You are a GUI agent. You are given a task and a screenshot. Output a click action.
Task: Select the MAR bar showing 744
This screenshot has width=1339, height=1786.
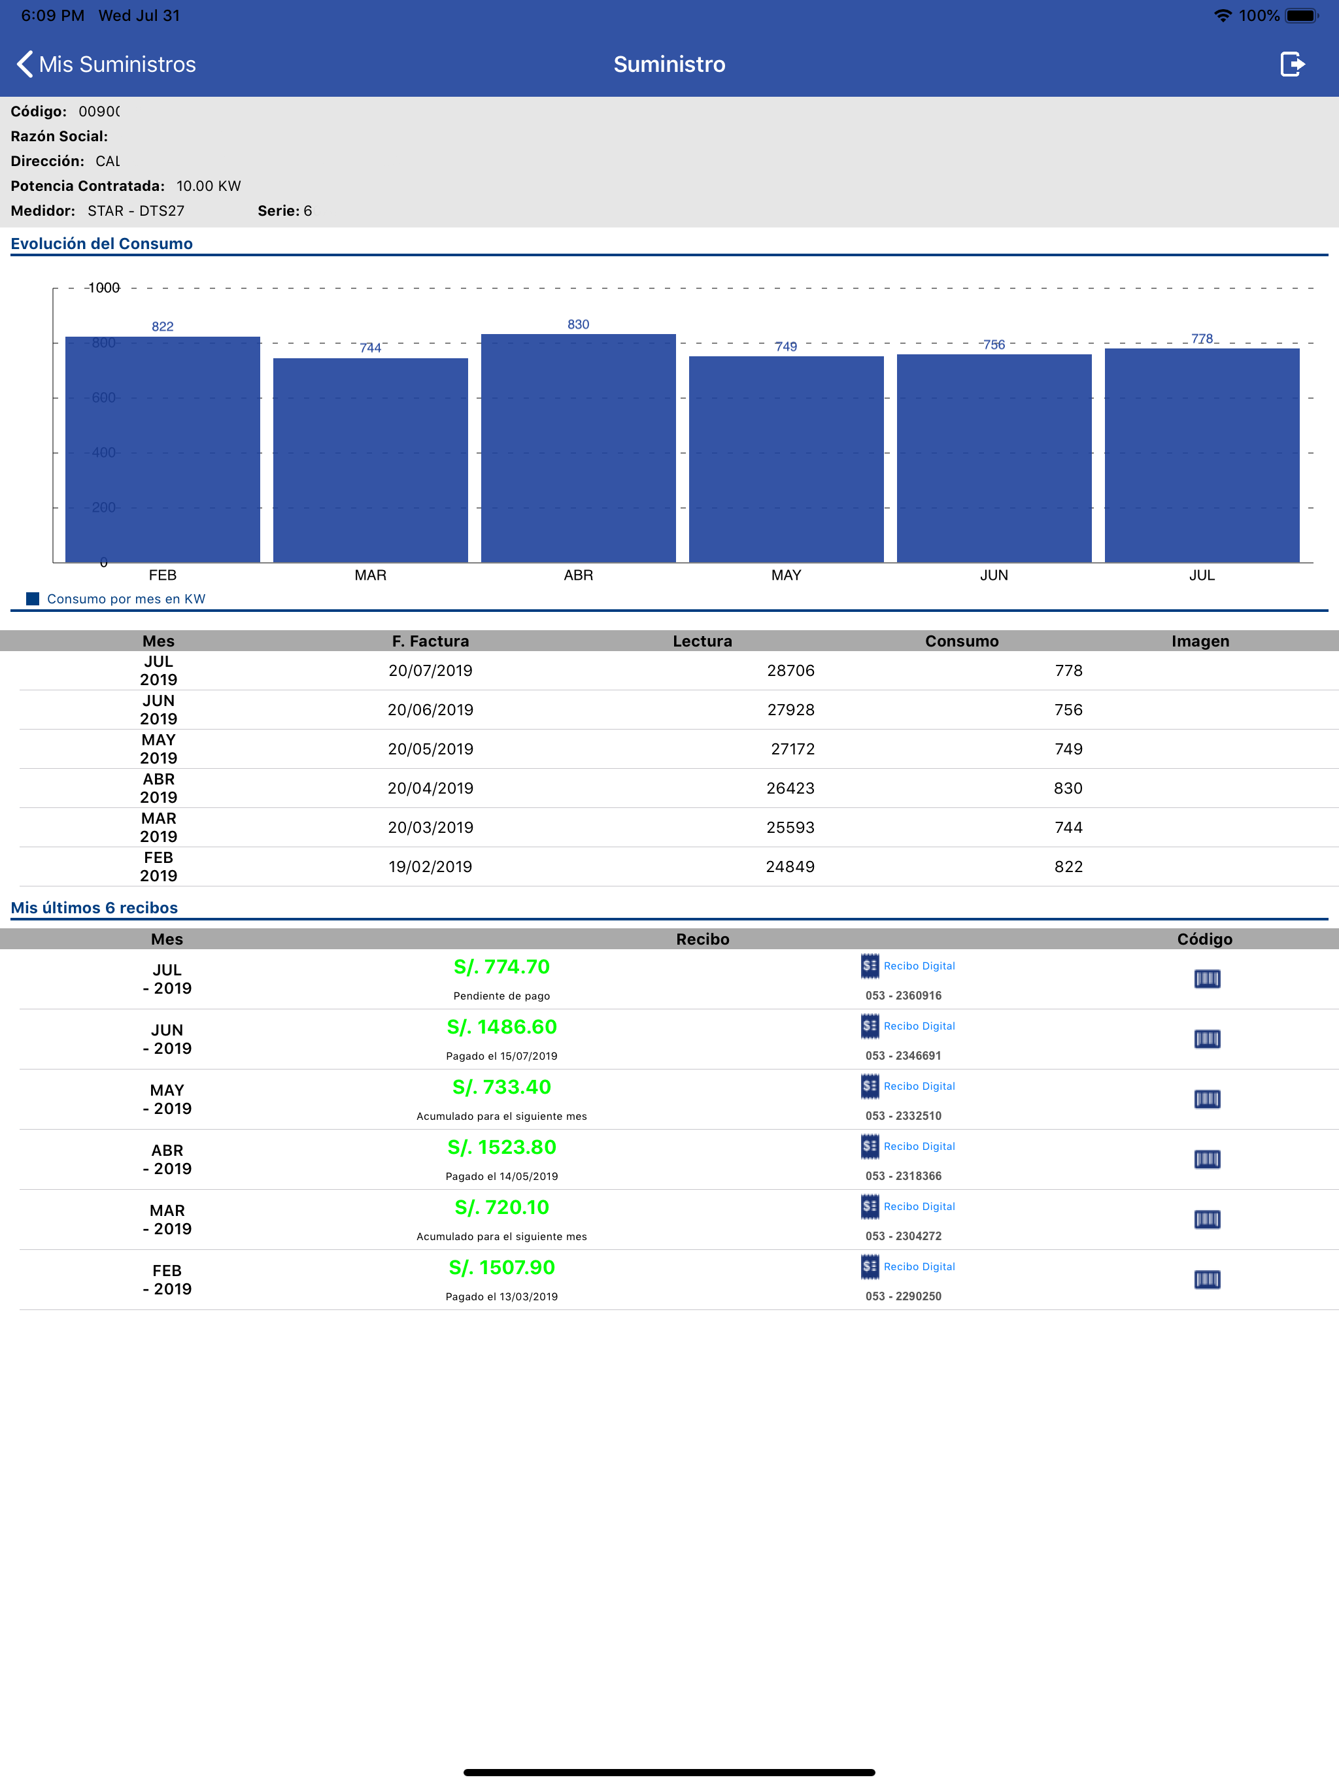tap(371, 460)
